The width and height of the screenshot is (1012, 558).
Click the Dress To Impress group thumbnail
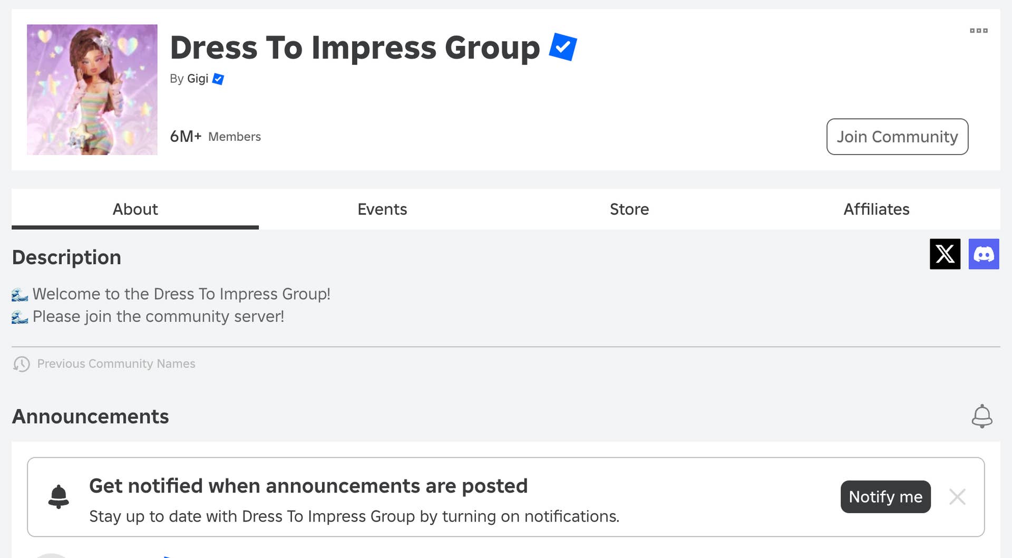92,90
